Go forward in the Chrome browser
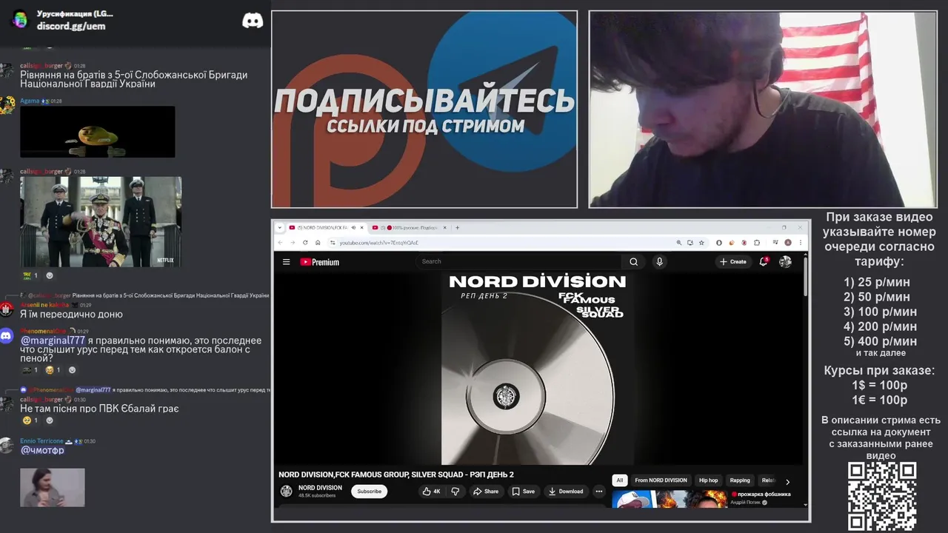Screen dimensions: 948x533 tap(293, 242)
